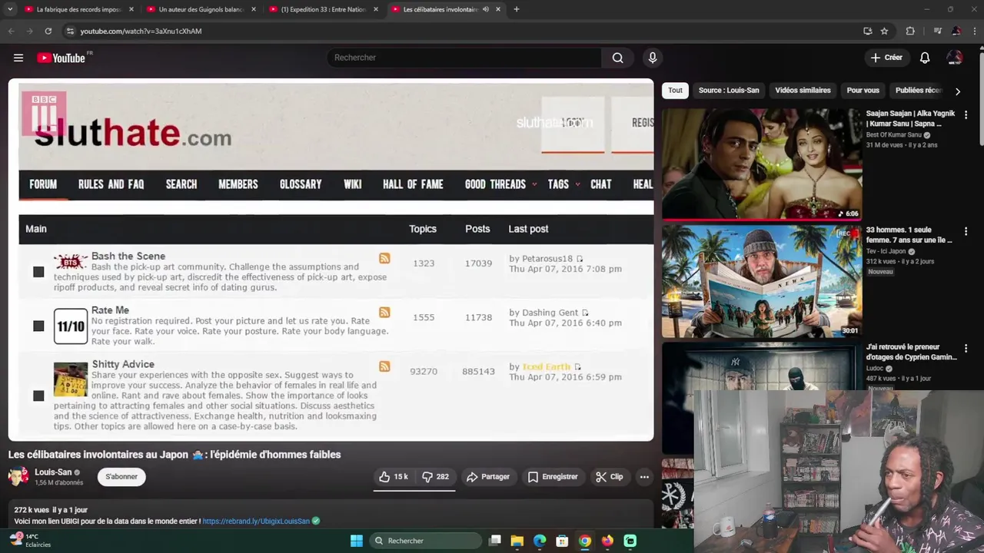
Task: Open a new browser tab
Action: [x=516, y=9]
